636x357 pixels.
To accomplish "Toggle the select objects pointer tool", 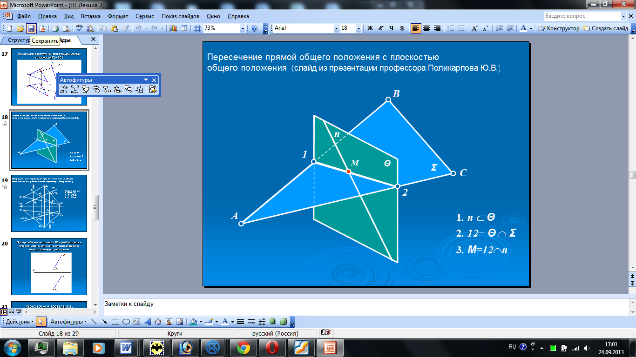I will 41,322.
